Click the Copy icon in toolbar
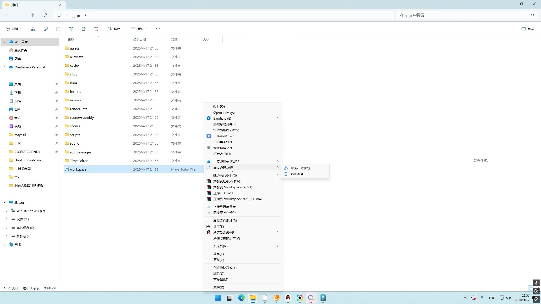The height and width of the screenshot is (304, 541). click(46, 29)
